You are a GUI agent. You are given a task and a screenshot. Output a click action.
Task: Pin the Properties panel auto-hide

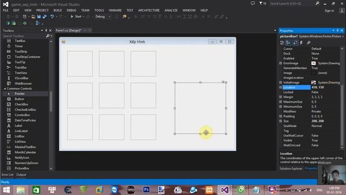(x=337, y=30)
